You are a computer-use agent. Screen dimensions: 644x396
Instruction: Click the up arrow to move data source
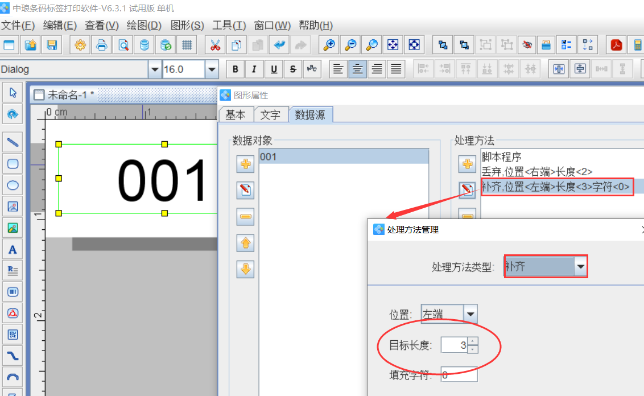(245, 243)
